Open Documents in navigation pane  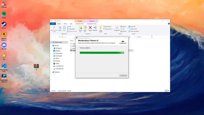coord(58,53)
